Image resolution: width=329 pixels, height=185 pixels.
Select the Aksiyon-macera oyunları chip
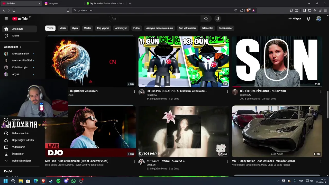pos(160,28)
